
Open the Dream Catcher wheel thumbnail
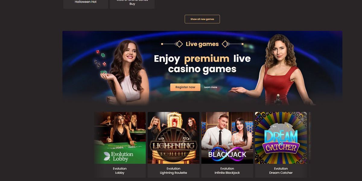click(x=281, y=138)
